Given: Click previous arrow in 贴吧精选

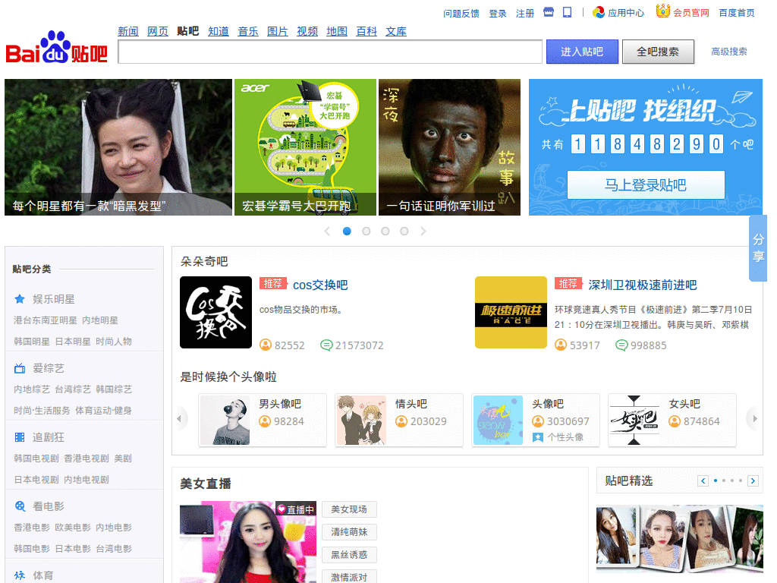Looking at the screenshot, I should point(703,481).
